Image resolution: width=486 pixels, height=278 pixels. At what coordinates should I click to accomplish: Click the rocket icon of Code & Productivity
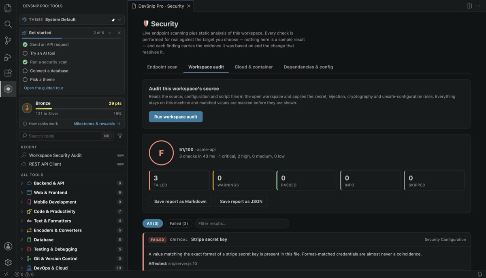29,211
